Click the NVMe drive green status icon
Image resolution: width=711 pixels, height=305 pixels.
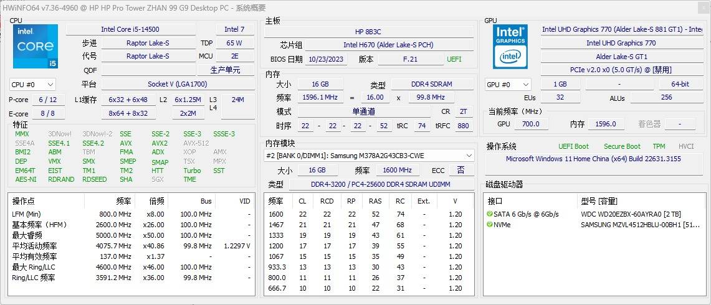(490, 225)
